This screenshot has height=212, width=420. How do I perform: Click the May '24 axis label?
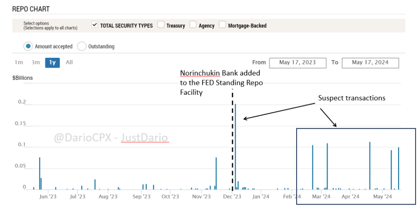(x=383, y=197)
